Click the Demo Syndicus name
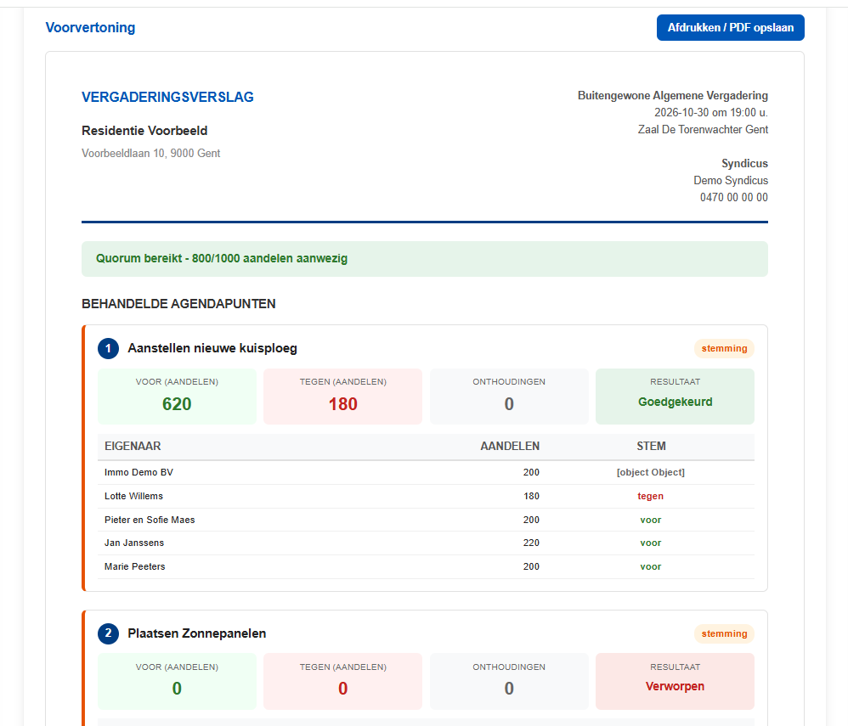848x726 pixels. [x=731, y=181]
